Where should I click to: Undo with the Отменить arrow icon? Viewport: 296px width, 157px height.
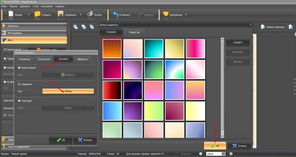coord(115,14)
